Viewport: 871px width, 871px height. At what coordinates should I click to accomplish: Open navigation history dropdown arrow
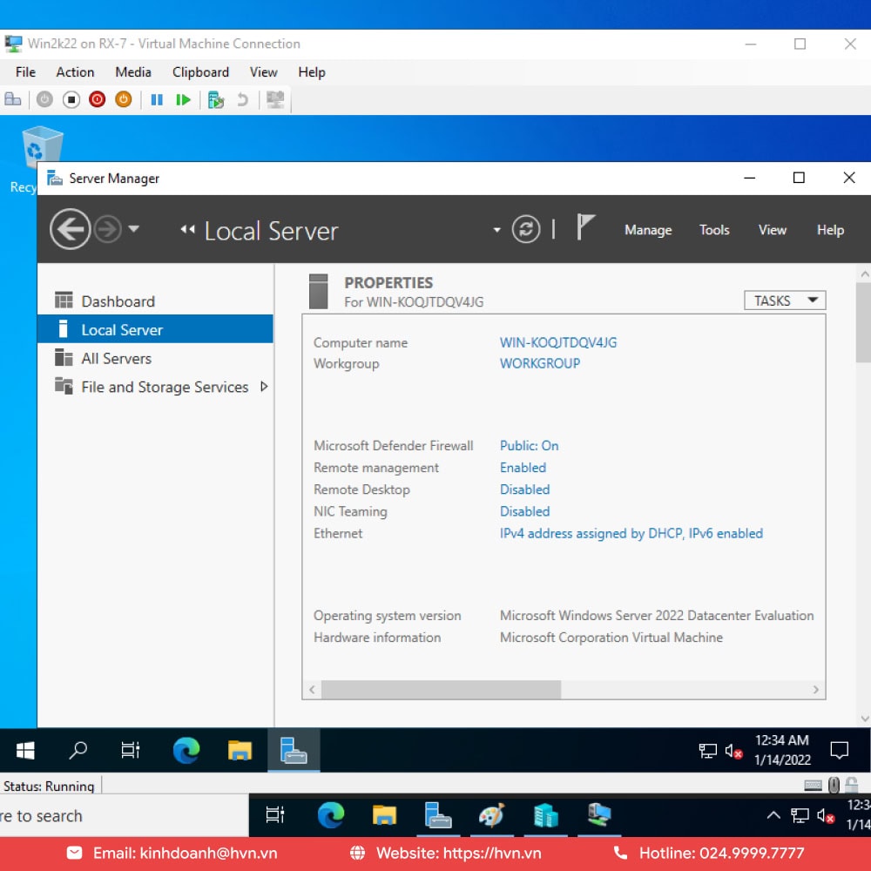pos(134,228)
